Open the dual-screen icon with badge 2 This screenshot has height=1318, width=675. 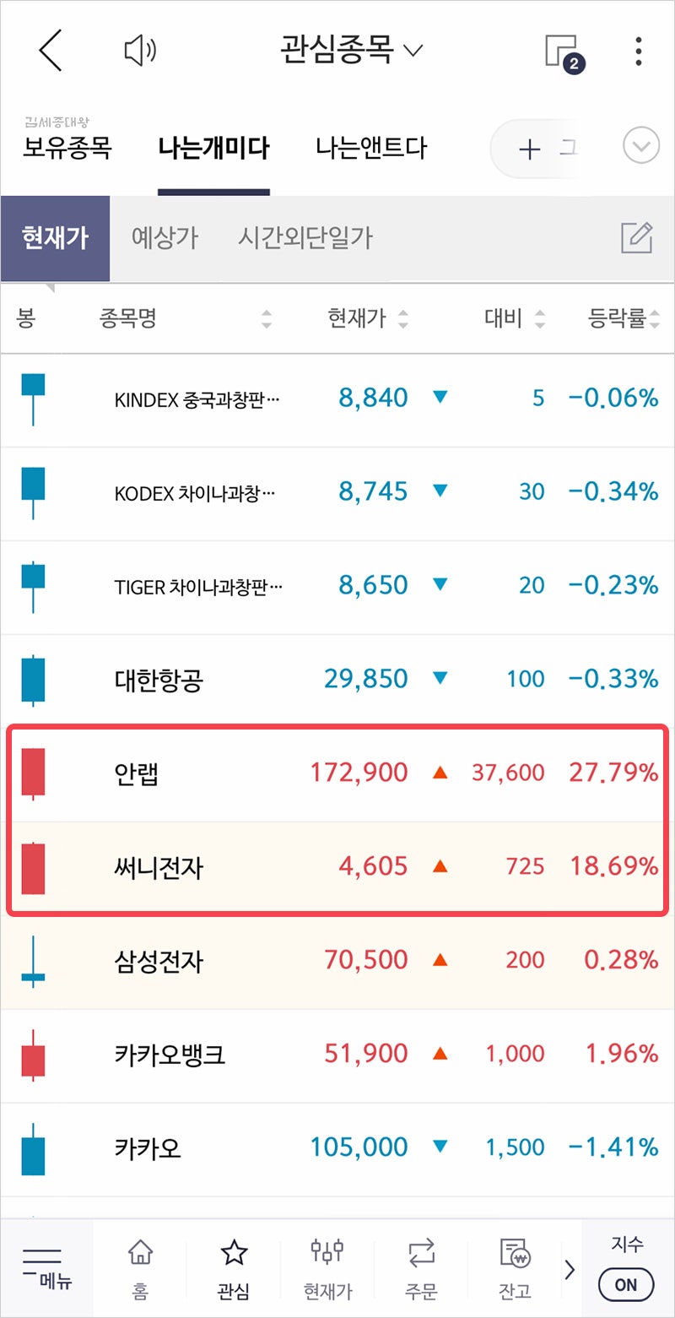coord(564,50)
